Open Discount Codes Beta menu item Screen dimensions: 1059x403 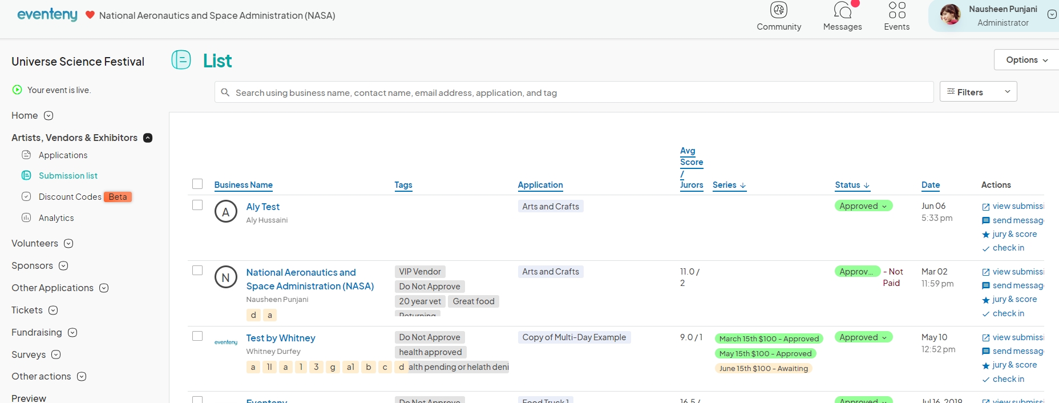(85, 197)
